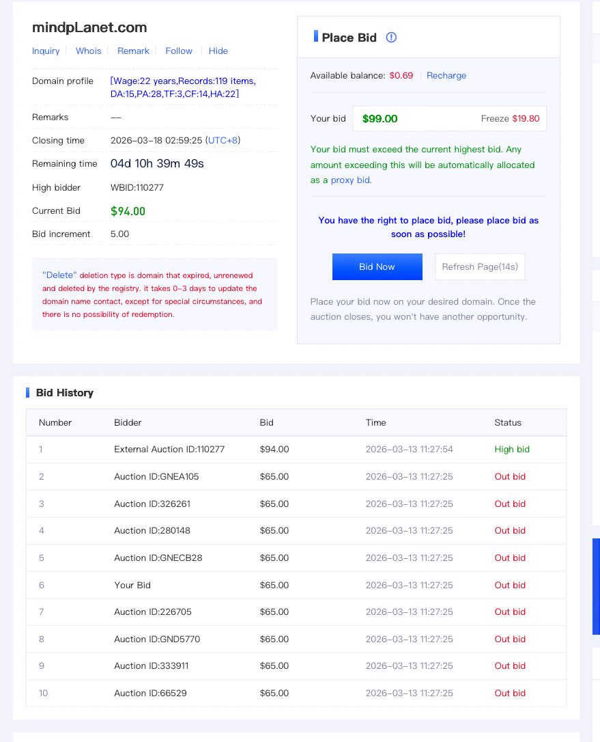Open Whois lookup for domain
Viewport: 600px width, 742px height.
[89, 51]
